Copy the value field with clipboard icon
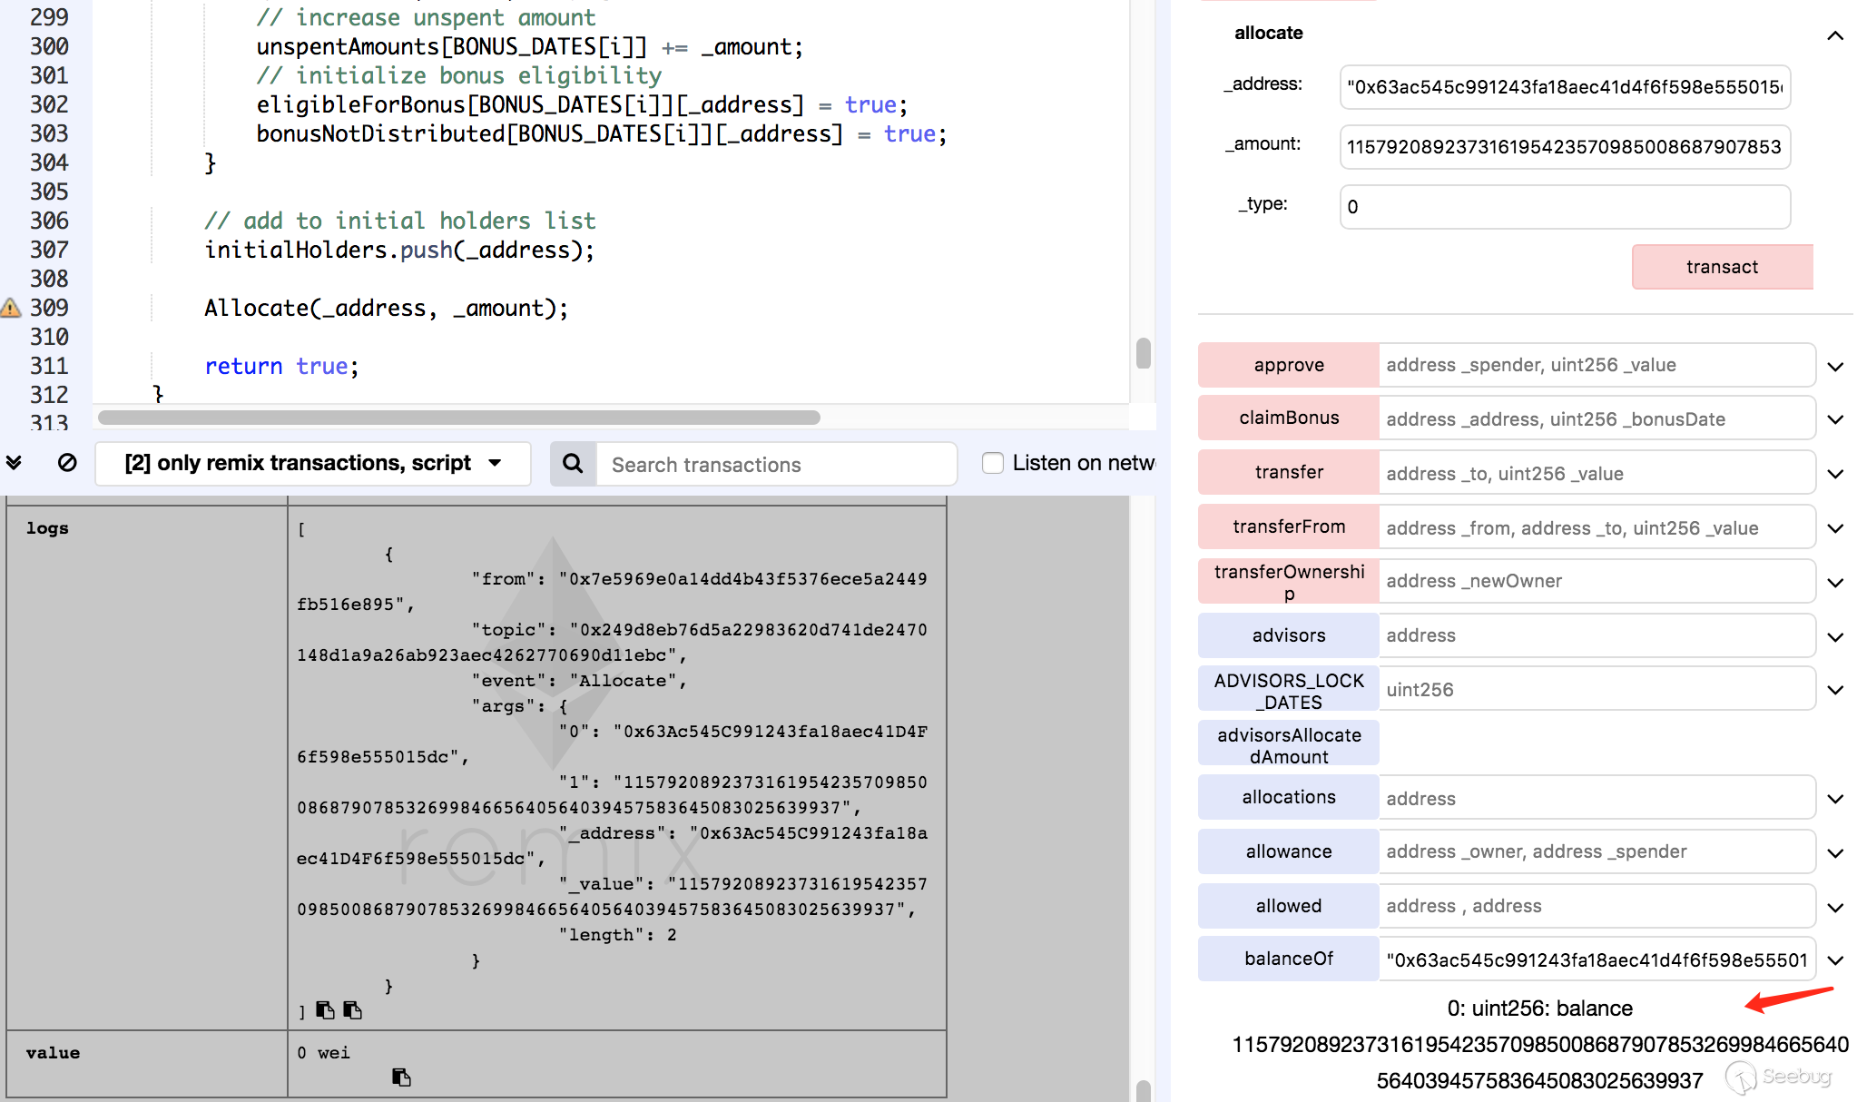The image size is (1857, 1102). [401, 1077]
